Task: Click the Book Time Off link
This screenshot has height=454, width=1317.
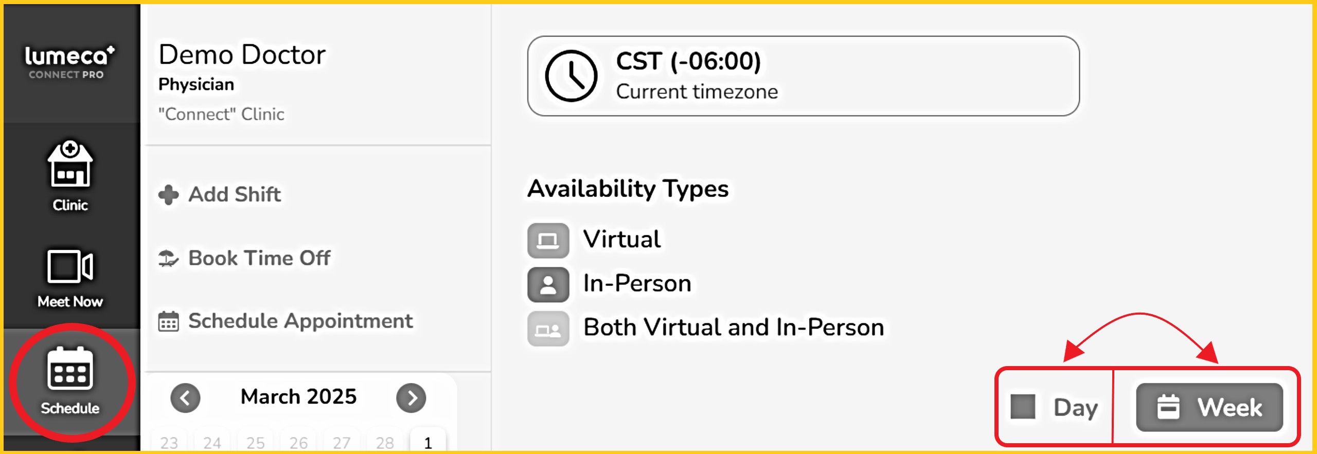Action: click(259, 258)
